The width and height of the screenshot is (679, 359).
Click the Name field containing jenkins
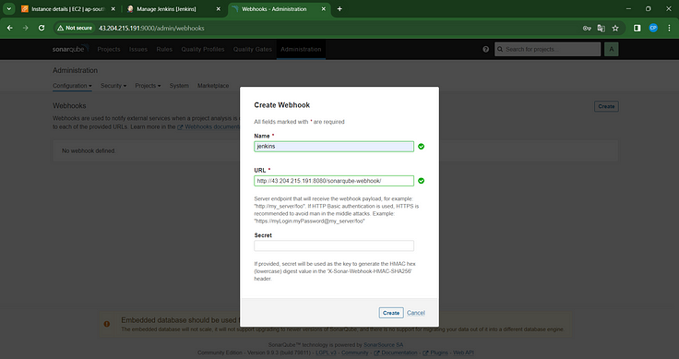[334, 147]
